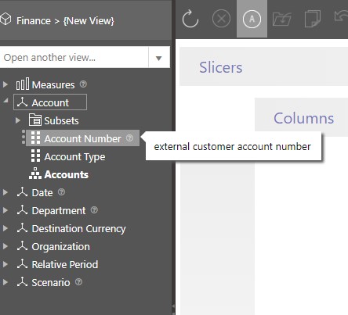348x315 pixels.
Task: Click the help icon beside Department
Action: [94, 209]
